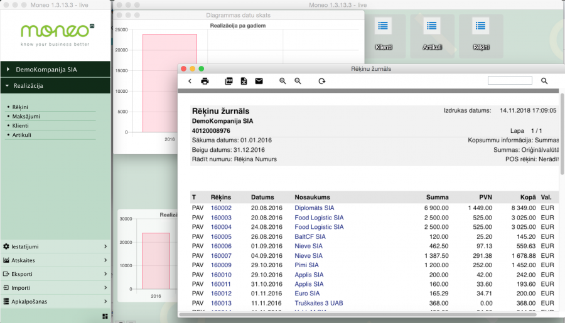Go back using the left arrow icon

click(190, 81)
